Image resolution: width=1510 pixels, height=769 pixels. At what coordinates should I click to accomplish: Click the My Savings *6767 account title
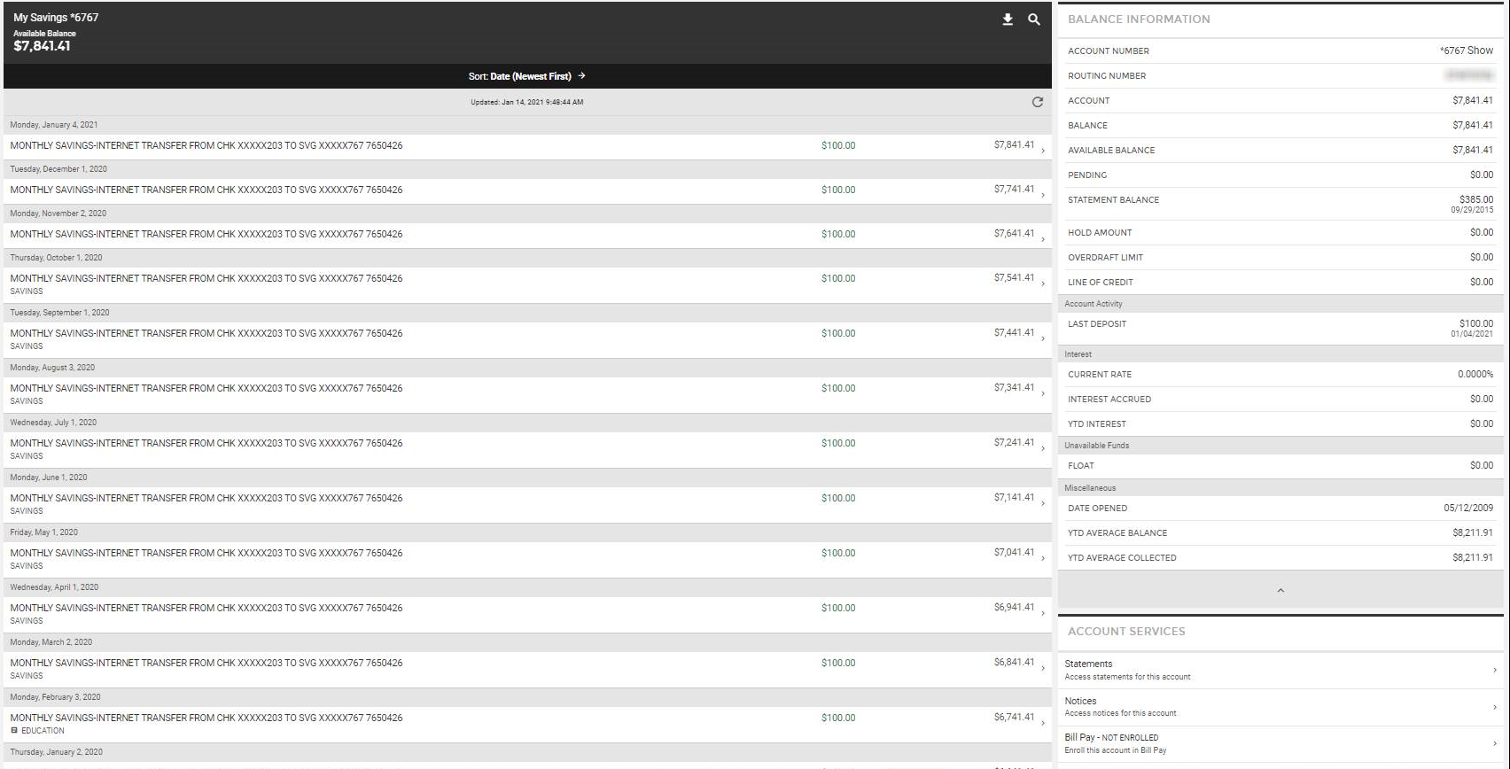(x=56, y=18)
